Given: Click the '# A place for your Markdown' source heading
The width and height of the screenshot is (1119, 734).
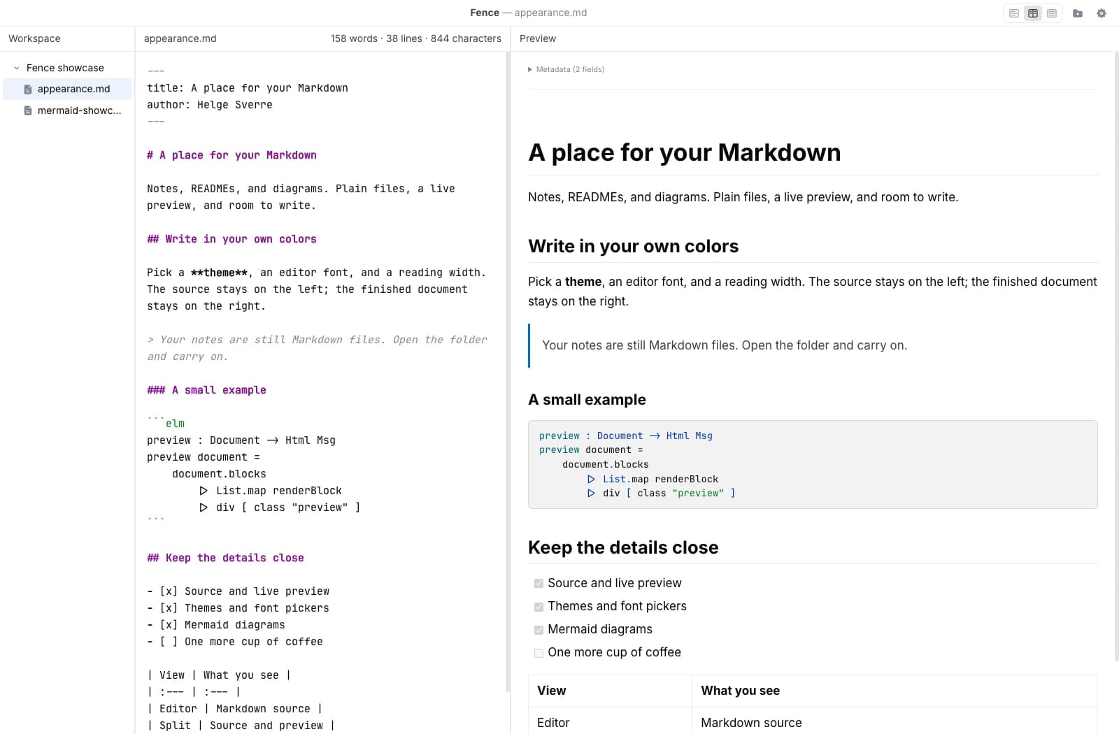Looking at the screenshot, I should pyautogui.click(x=231, y=155).
